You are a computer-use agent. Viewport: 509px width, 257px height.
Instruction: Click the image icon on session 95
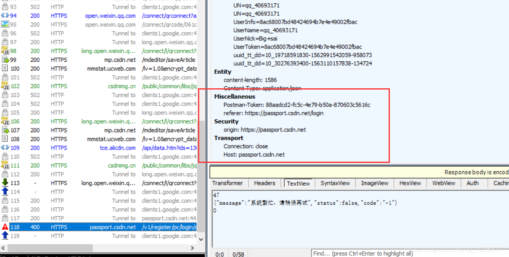pyautogui.click(x=5, y=24)
